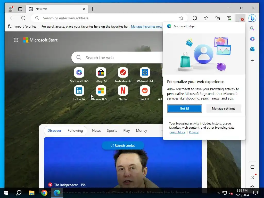The image size is (264, 198).
Task: Open the Netflix quick link
Action: click(x=123, y=93)
